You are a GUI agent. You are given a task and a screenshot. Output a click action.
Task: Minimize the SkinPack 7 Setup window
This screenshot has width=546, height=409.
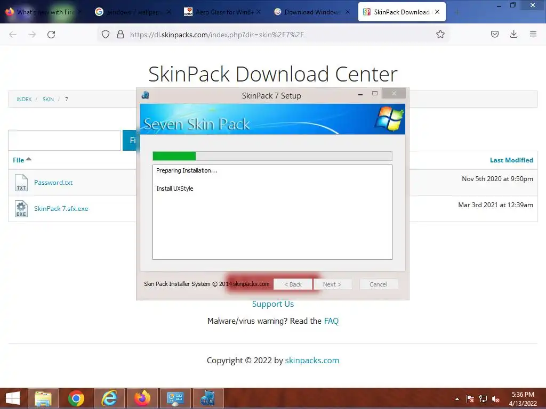point(360,94)
